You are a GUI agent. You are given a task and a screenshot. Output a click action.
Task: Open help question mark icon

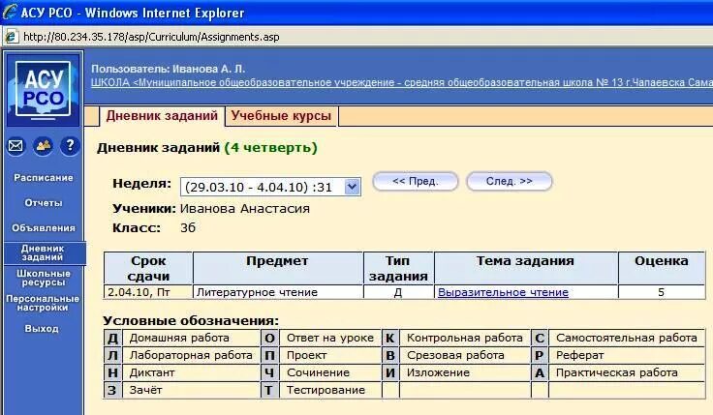pos(70,146)
